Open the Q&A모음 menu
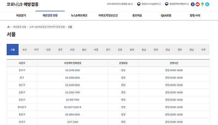Viewport: 218px width, 125px height. (x=166, y=16)
